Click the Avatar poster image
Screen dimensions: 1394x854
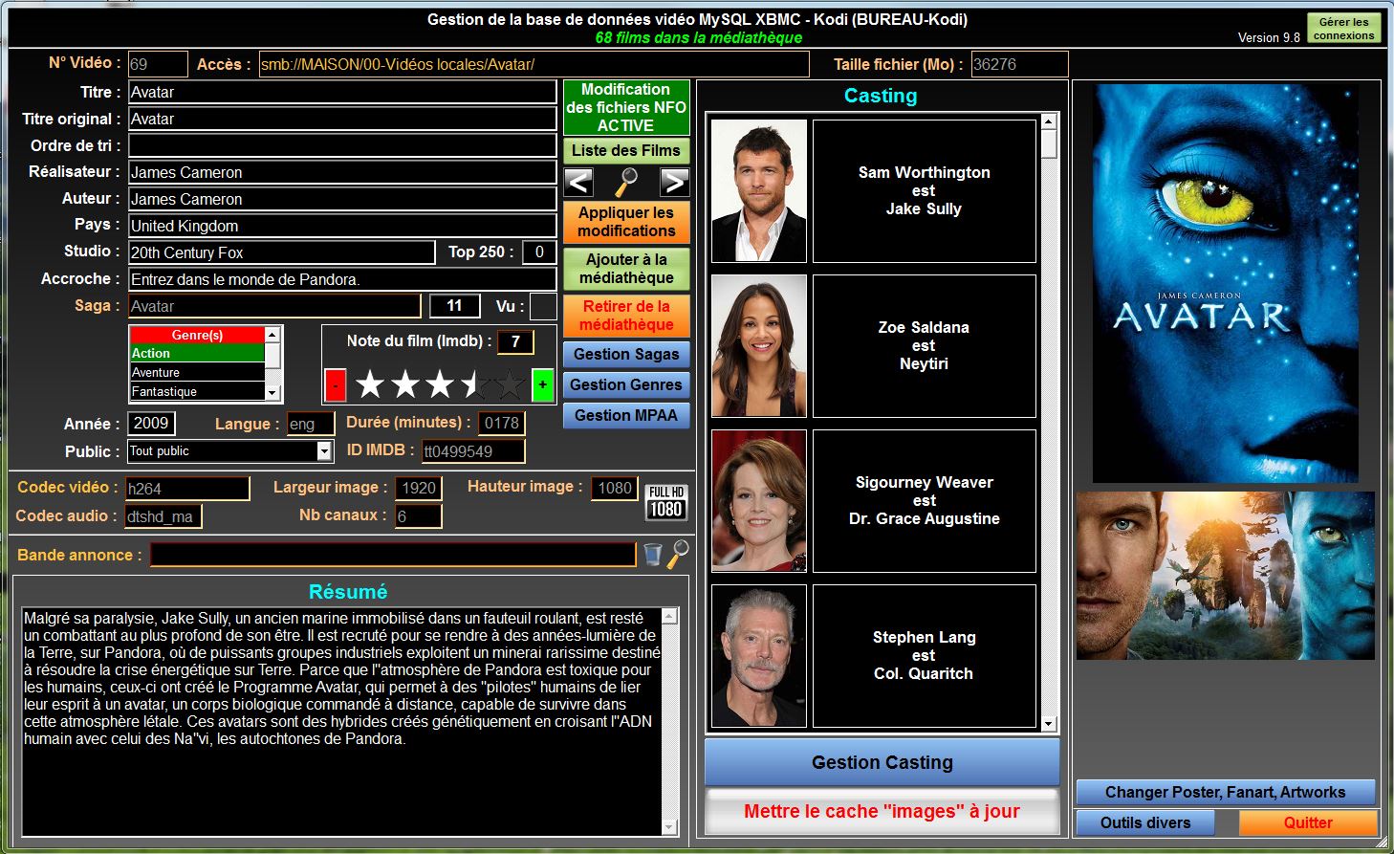click(x=1225, y=283)
